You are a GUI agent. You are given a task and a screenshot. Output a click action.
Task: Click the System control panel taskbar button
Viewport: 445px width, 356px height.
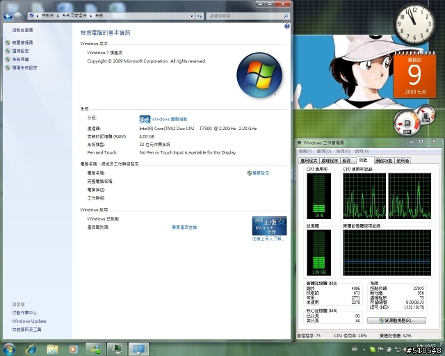pyautogui.click(x=138, y=349)
